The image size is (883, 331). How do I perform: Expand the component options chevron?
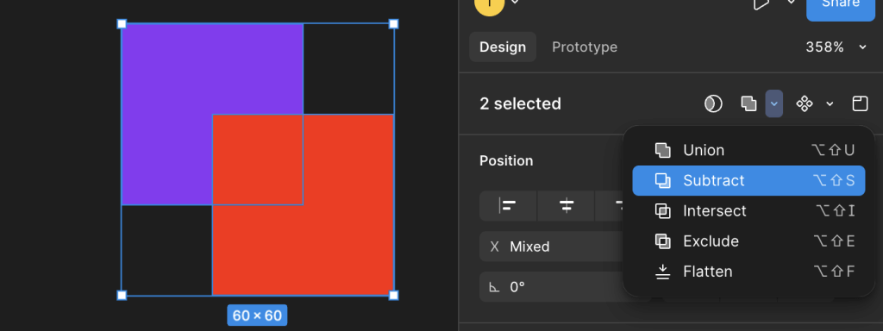click(x=830, y=103)
